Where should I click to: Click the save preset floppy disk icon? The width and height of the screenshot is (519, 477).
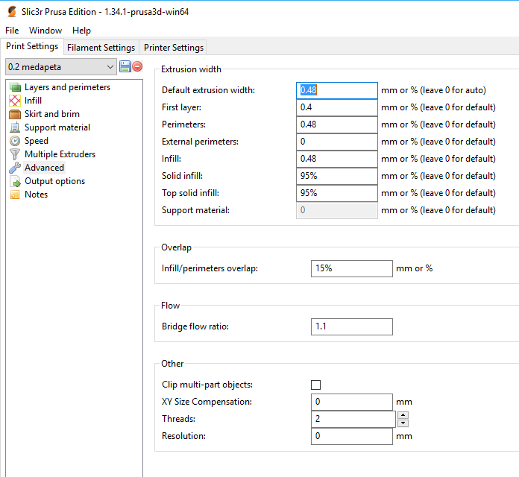coord(125,67)
